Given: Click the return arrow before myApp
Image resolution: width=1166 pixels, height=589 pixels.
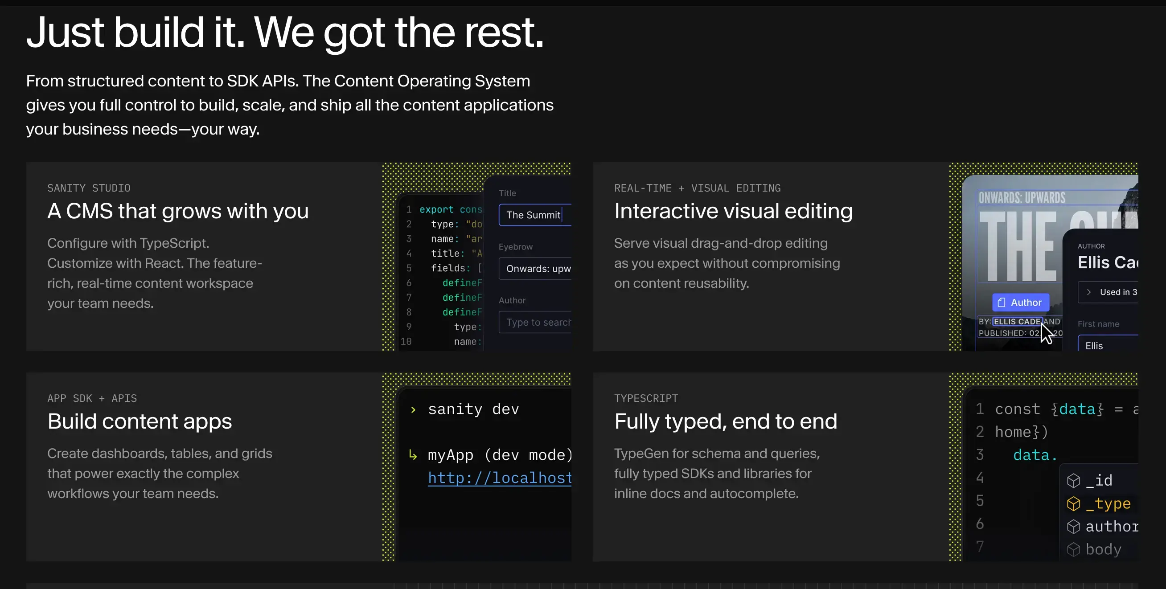Looking at the screenshot, I should click(x=413, y=454).
